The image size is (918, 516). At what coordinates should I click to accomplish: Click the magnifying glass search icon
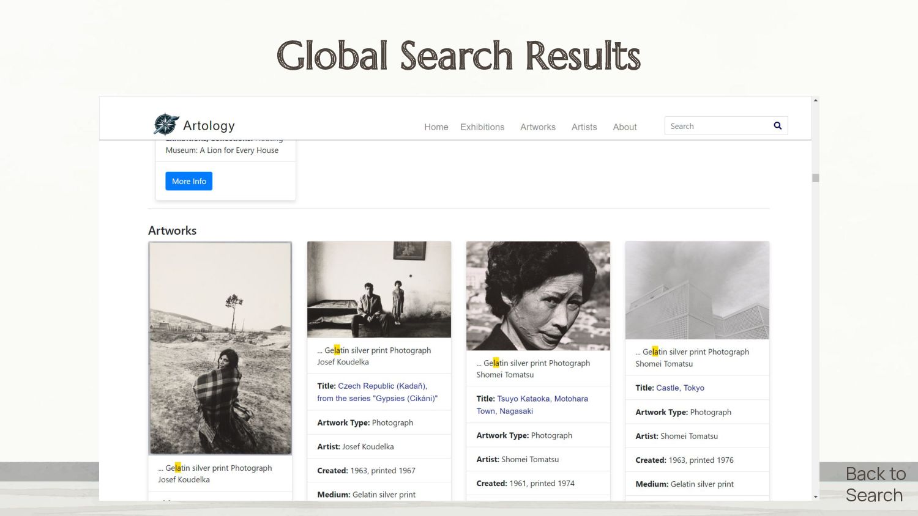click(x=777, y=126)
